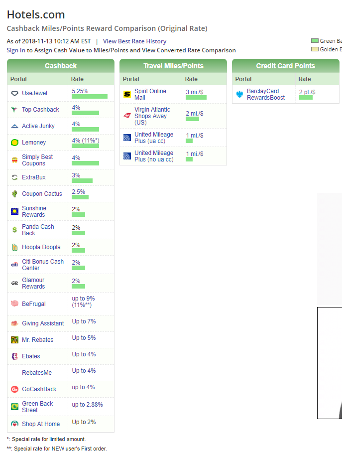Image resolution: width=342 pixels, height=456 pixels.
Task: Click the Sunshine Rewards sun icon
Action: tap(14, 211)
